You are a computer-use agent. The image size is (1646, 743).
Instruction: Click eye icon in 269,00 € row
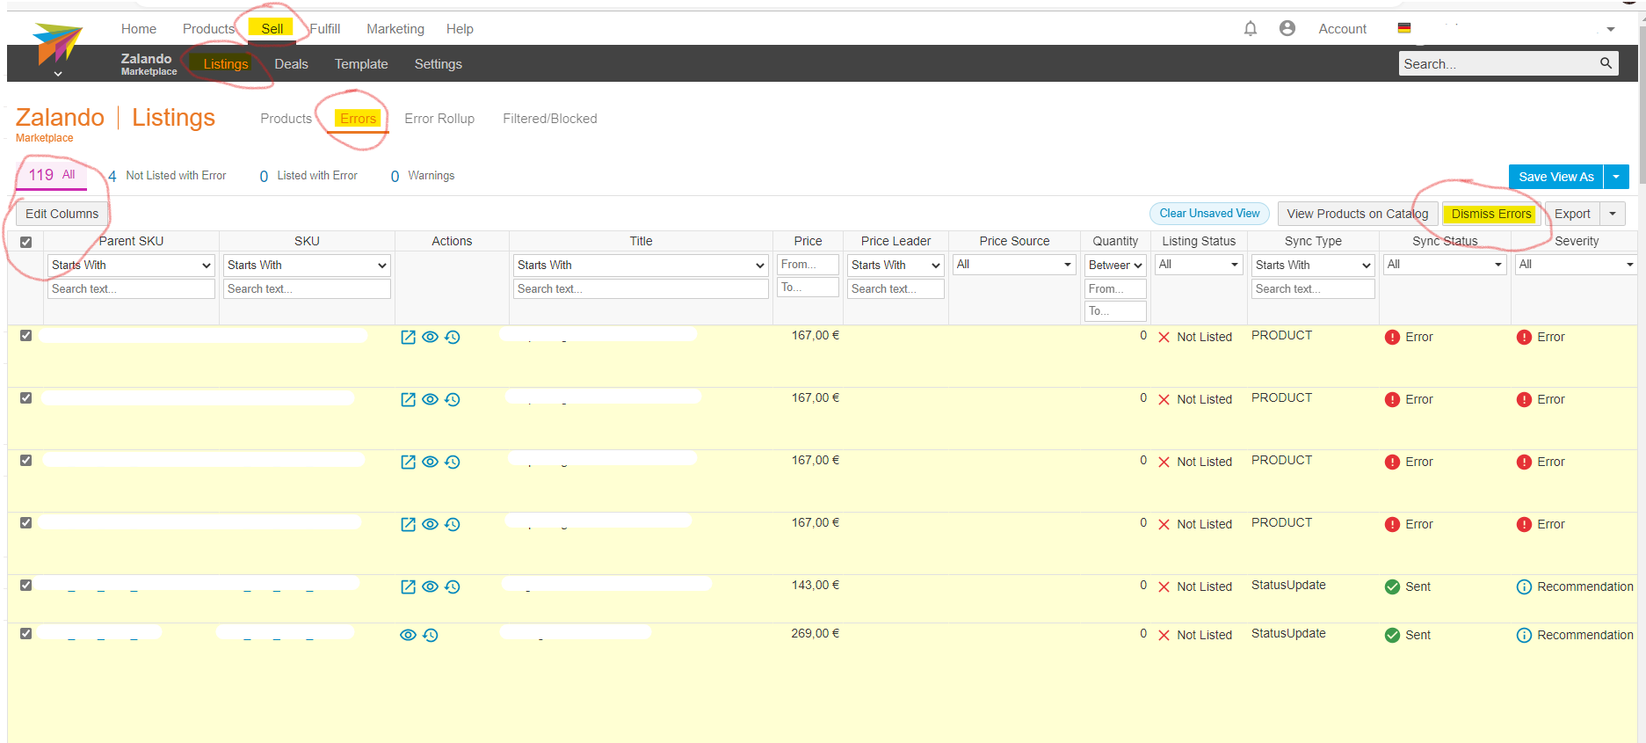pos(408,635)
